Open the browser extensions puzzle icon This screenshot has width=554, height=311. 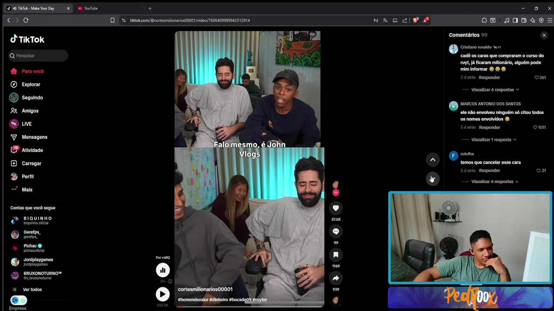pos(484,20)
